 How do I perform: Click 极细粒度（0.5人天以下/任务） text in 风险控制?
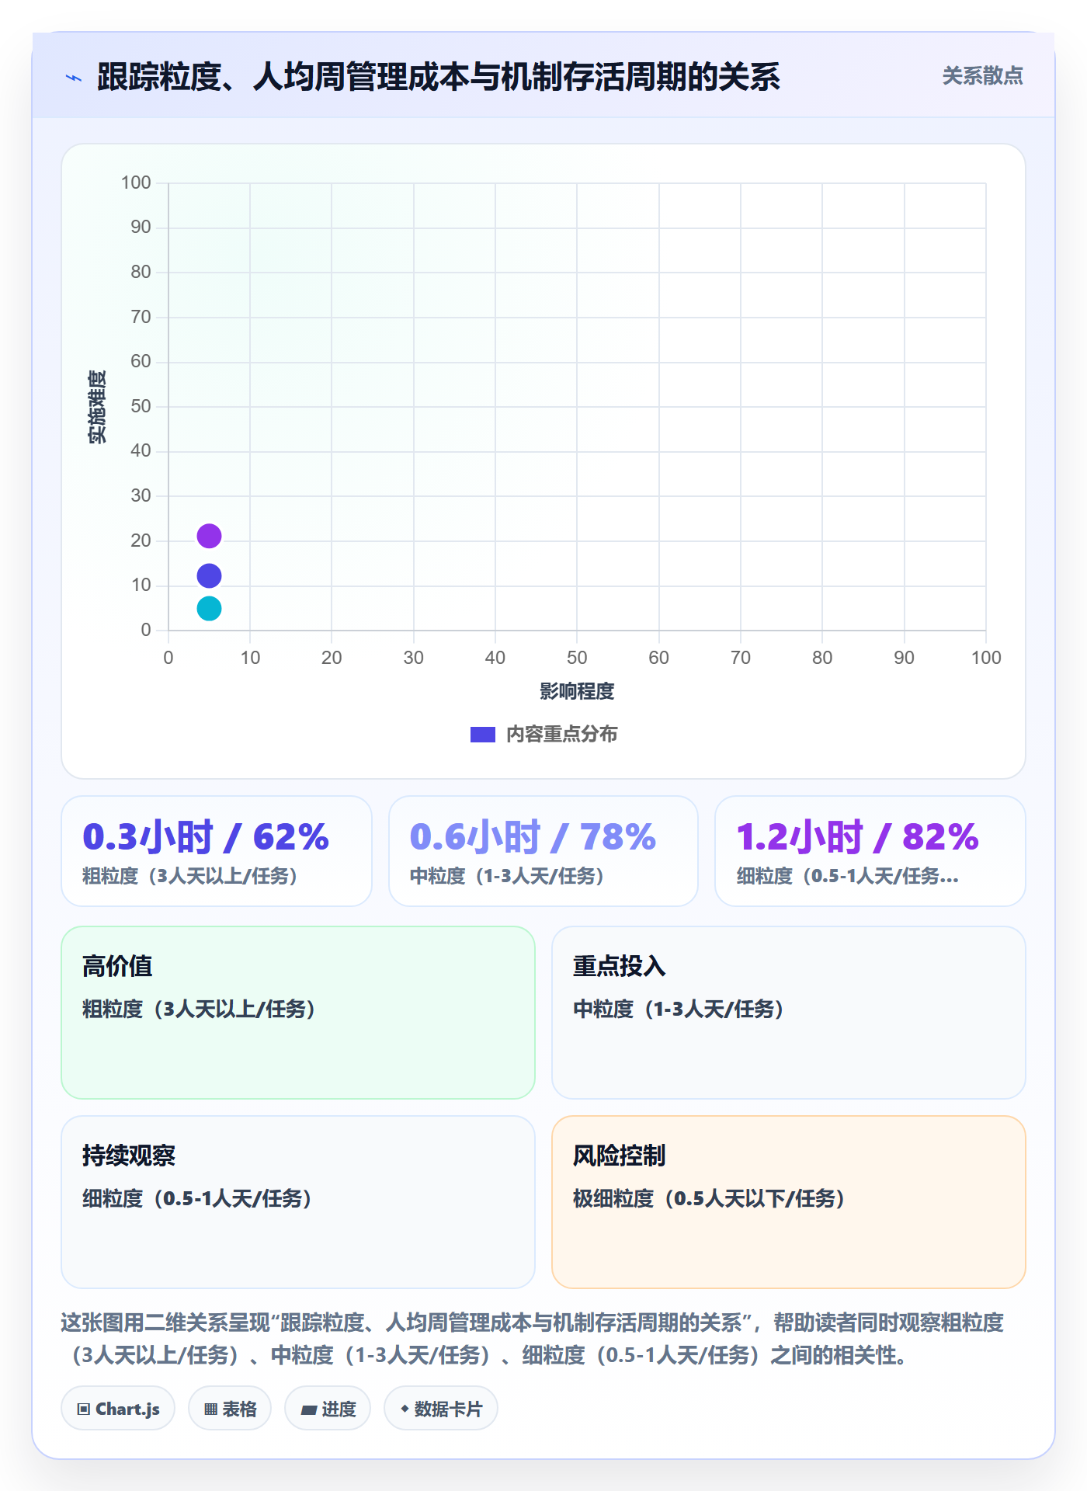709,1198
